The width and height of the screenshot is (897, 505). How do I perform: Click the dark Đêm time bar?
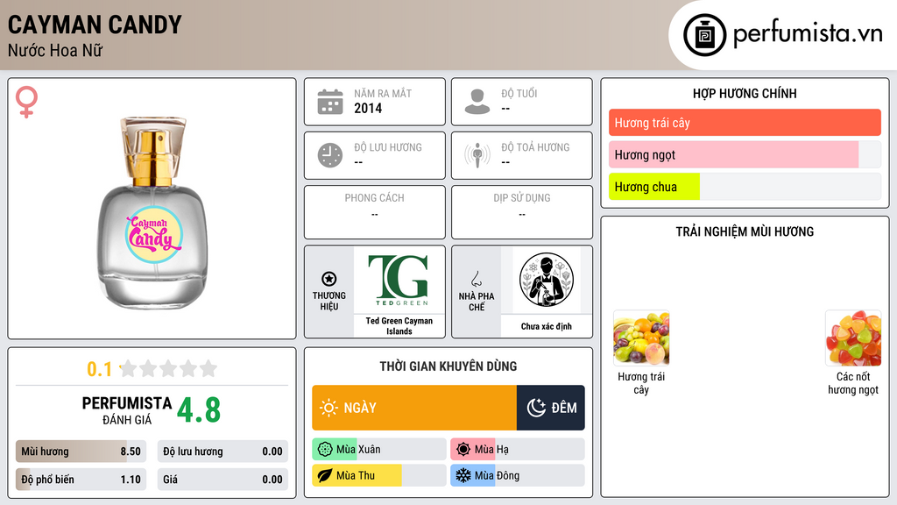pyautogui.click(x=551, y=408)
